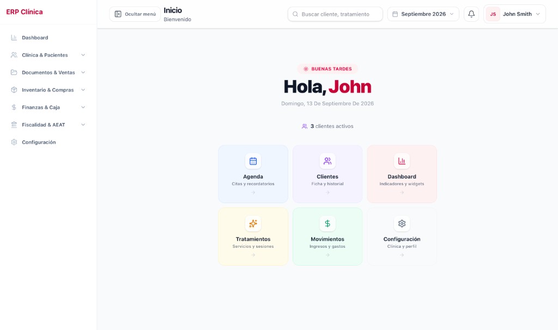Click the Ocultar menú button
This screenshot has height=330, width=558.
[135, 14]
